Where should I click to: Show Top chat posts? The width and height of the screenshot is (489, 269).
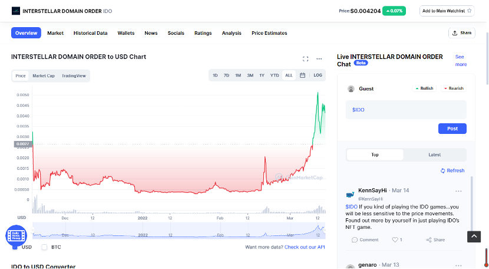click(x=375, y=155)
